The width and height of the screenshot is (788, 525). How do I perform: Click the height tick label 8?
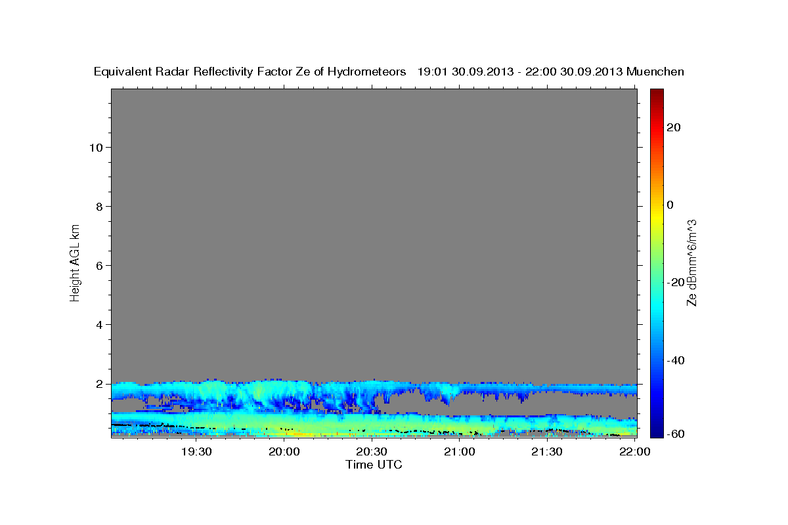98,206
